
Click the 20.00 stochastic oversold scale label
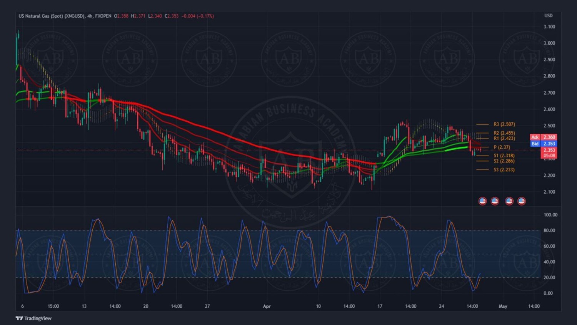point(550,278)
